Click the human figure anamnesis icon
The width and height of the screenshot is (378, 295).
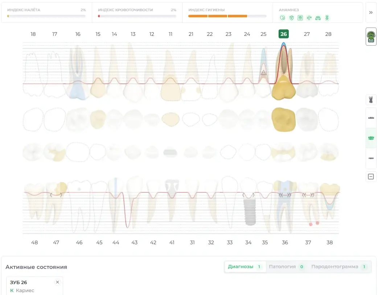327,18
